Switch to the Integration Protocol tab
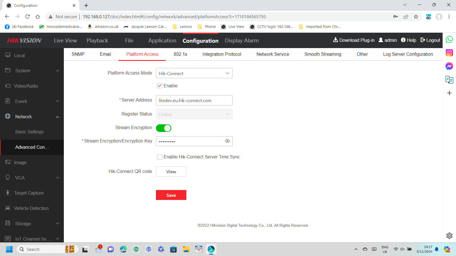 tap(222, 54)
